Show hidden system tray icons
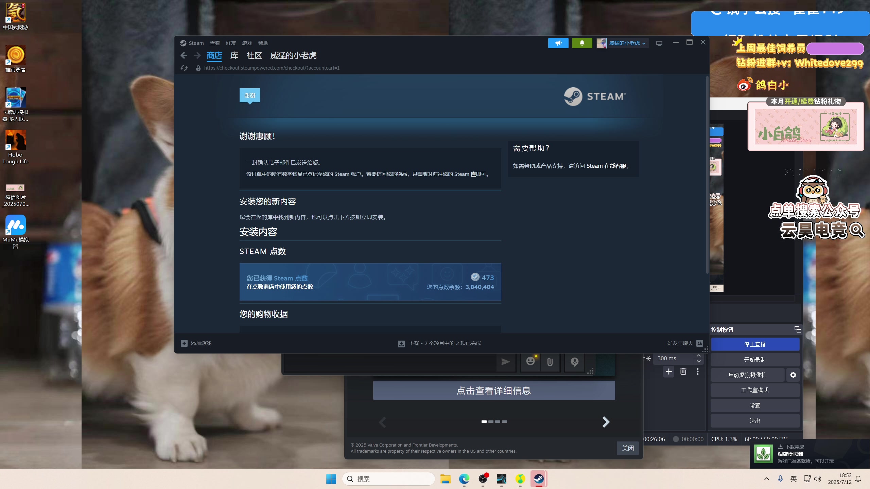 766,479
